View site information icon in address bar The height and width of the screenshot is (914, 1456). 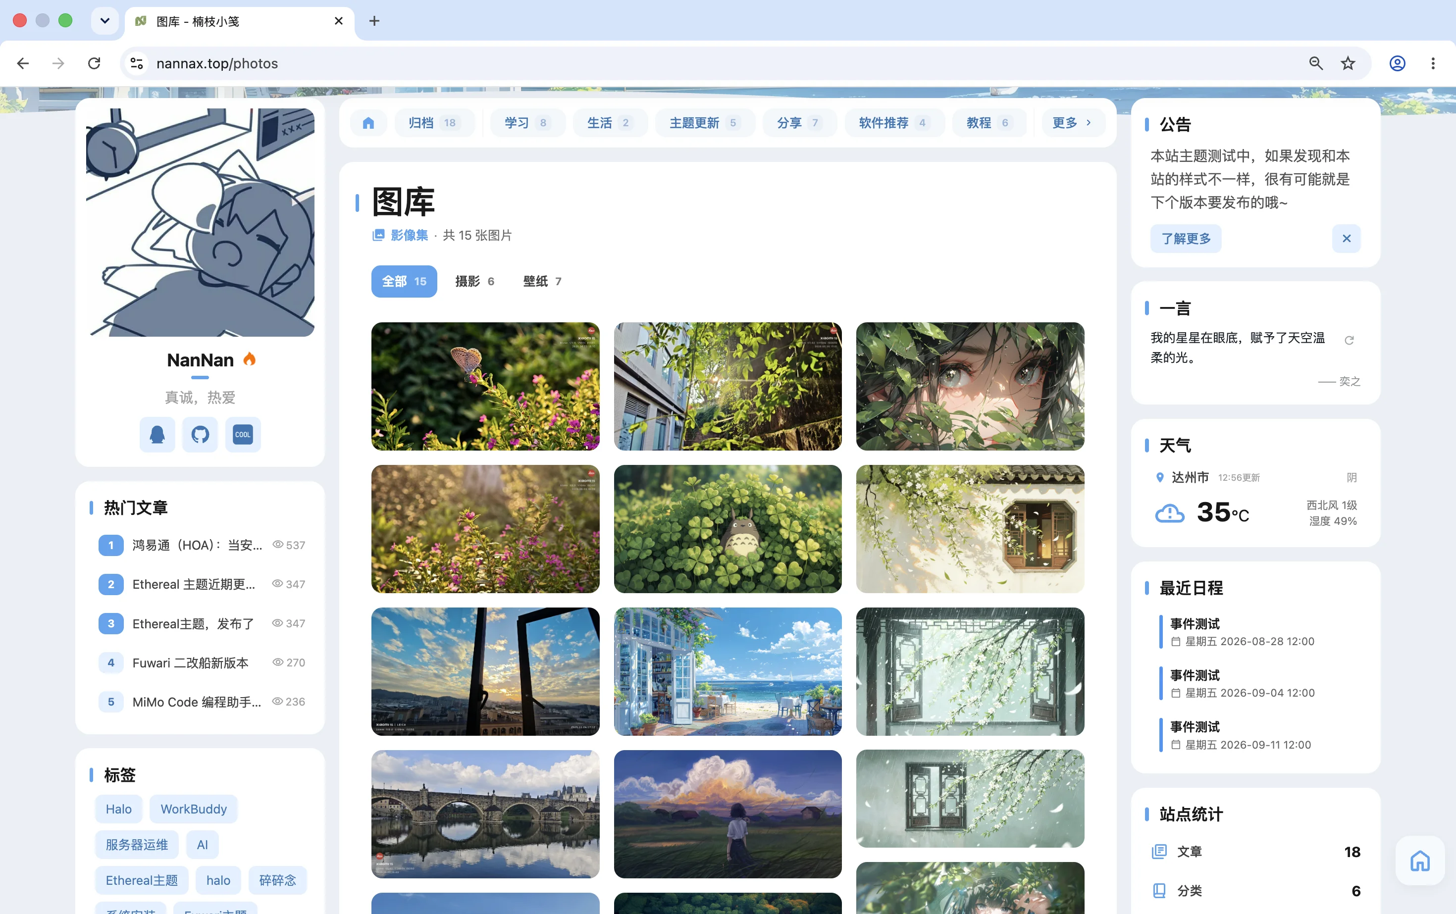point(137,63)
